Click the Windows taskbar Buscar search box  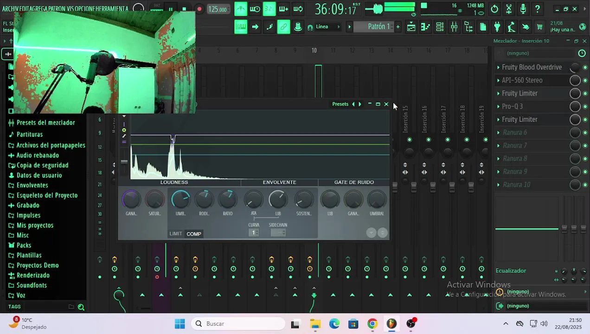(238, 324)
